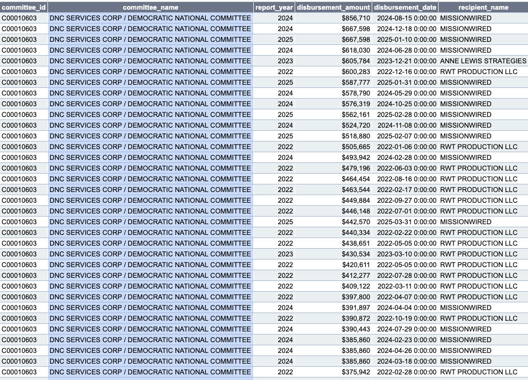
Task: Click the committee_id column header
Action: pos(23,7)
